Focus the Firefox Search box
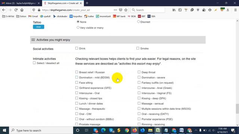This screenshot has width=239, height=134. (x=148, y=10)
